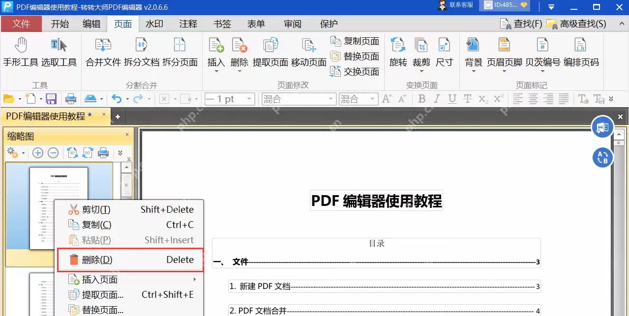This screenshot has height=316, width=629.
Task: Switch to the 水印 ribbon tab
Action: (x=154, y=23)
